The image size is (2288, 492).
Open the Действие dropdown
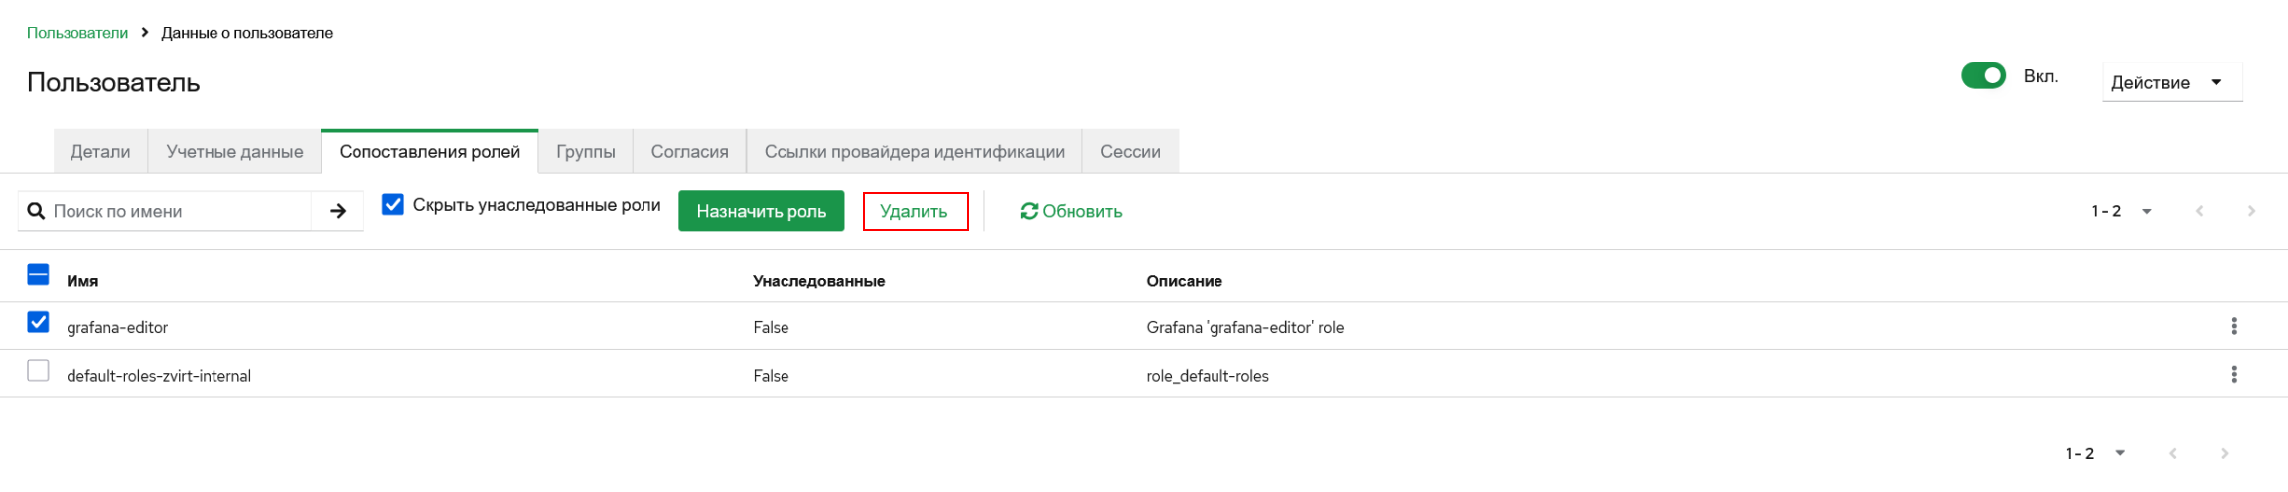(x=2172, y=82)
